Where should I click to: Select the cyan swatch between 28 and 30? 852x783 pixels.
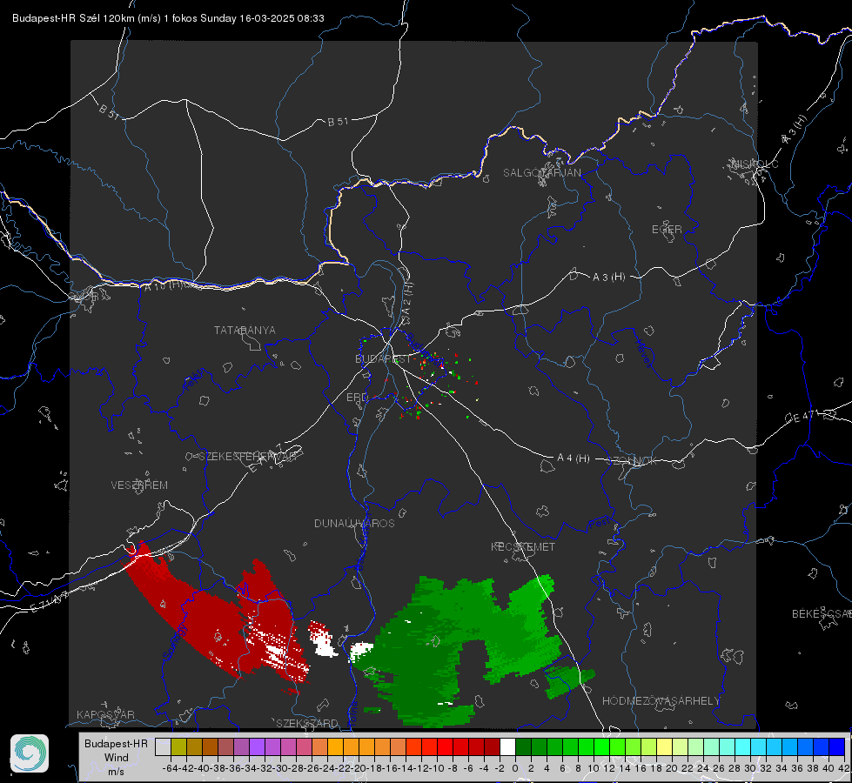pyautogui.click(x=743, y=747)
